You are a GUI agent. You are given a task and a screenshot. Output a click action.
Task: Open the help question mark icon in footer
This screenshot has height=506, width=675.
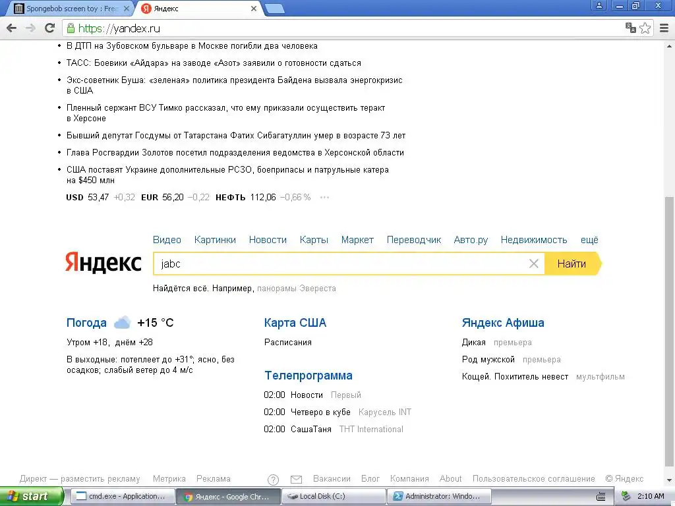pyautogui.click(x=273, y=480)
